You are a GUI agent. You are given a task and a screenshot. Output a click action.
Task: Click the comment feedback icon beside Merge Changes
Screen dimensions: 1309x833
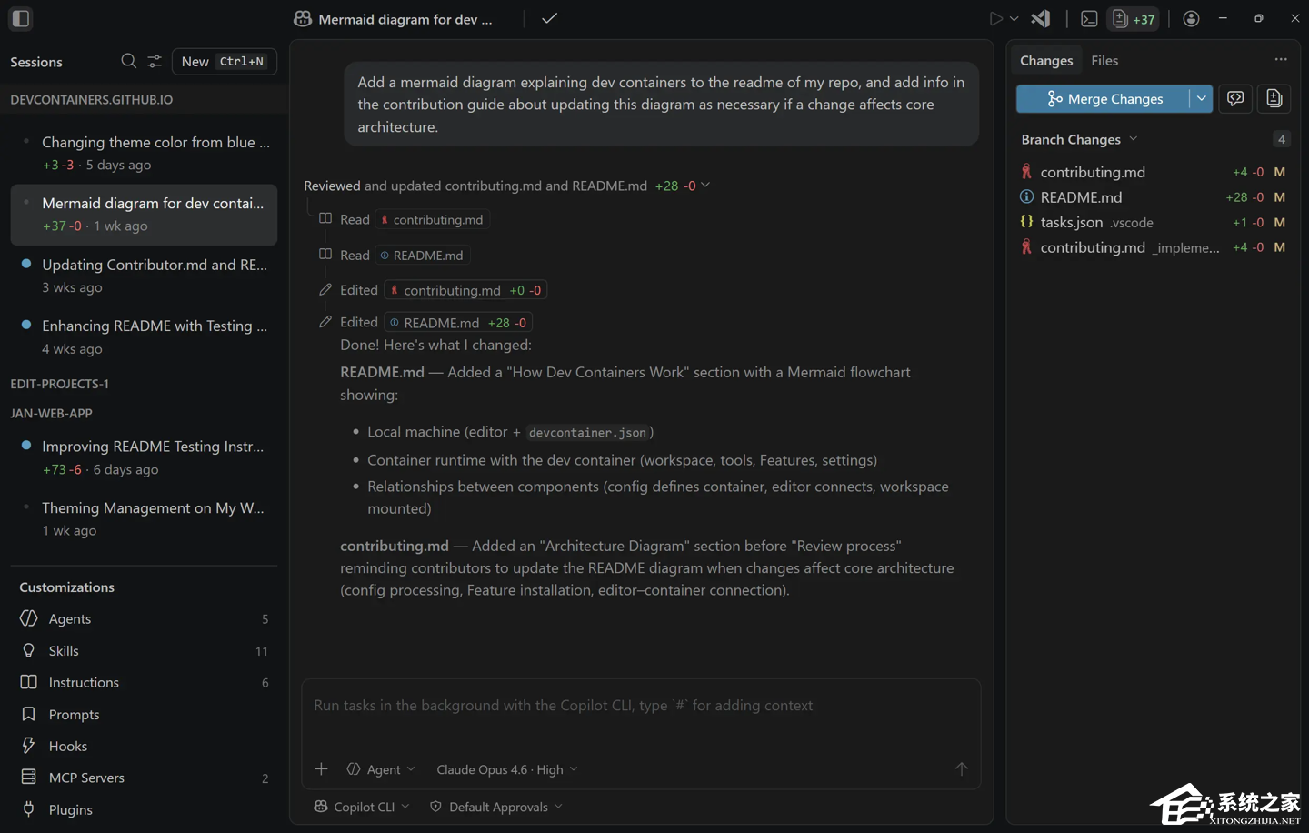tap(1235, 98)
